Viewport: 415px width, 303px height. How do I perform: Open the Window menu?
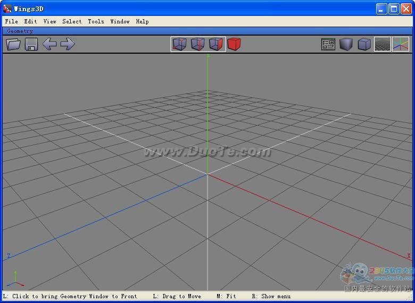(120, 21)
